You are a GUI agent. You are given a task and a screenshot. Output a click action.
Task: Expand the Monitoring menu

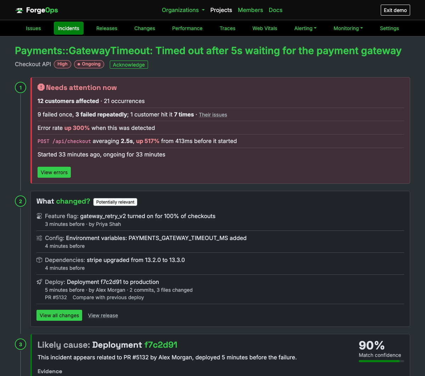click(348, 28)
